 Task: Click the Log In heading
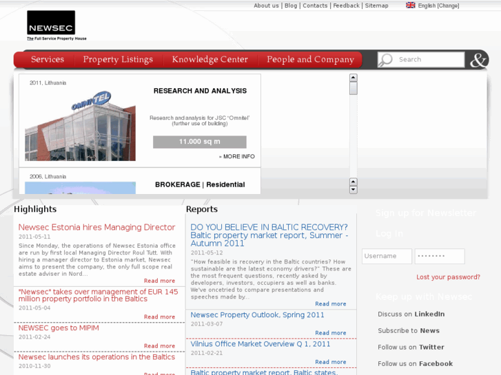tap(389, 234)
